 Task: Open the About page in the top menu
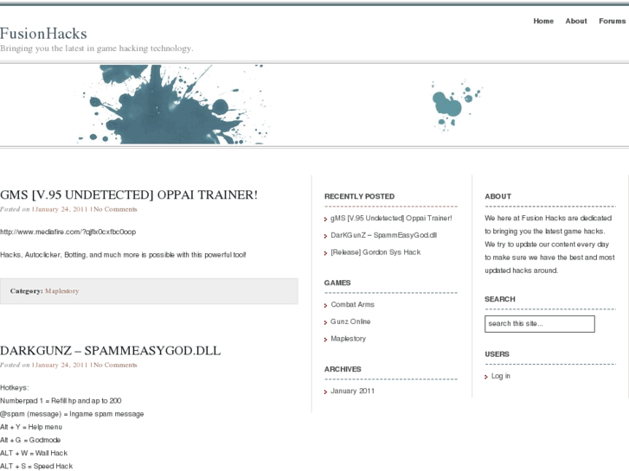pyautogui.click(x=576, y=22)
